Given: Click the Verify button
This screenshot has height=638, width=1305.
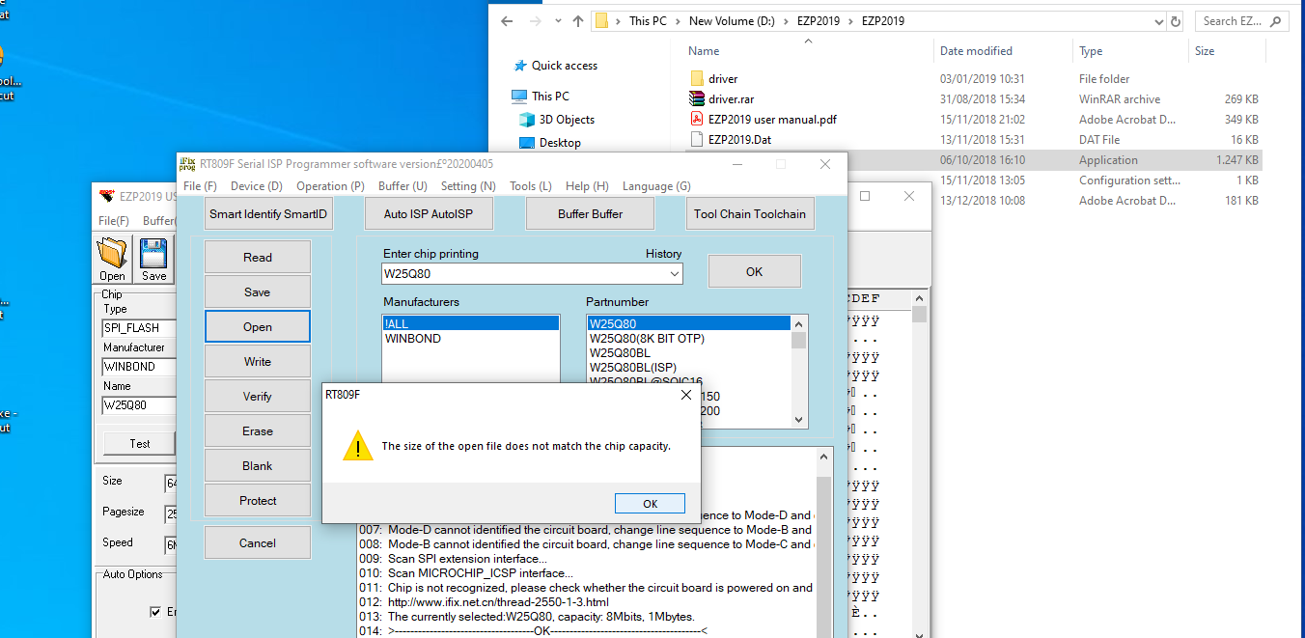Looking at the screenshot, I should [x=258, y=397].
